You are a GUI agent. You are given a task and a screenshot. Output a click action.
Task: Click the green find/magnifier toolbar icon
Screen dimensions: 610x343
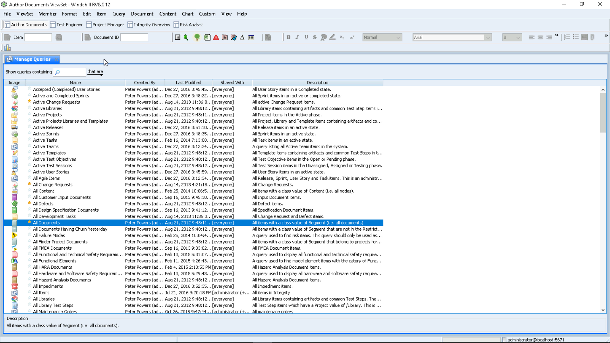pos(186,37)
